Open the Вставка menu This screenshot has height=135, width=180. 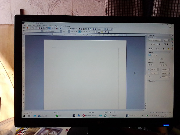click(x=39, y=26)
